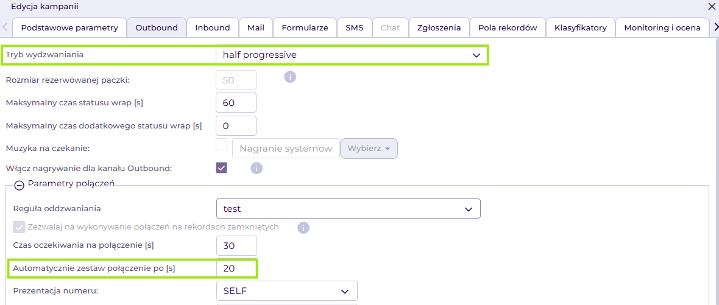Close the Edycja kampanii dialog

pos(712,7)
